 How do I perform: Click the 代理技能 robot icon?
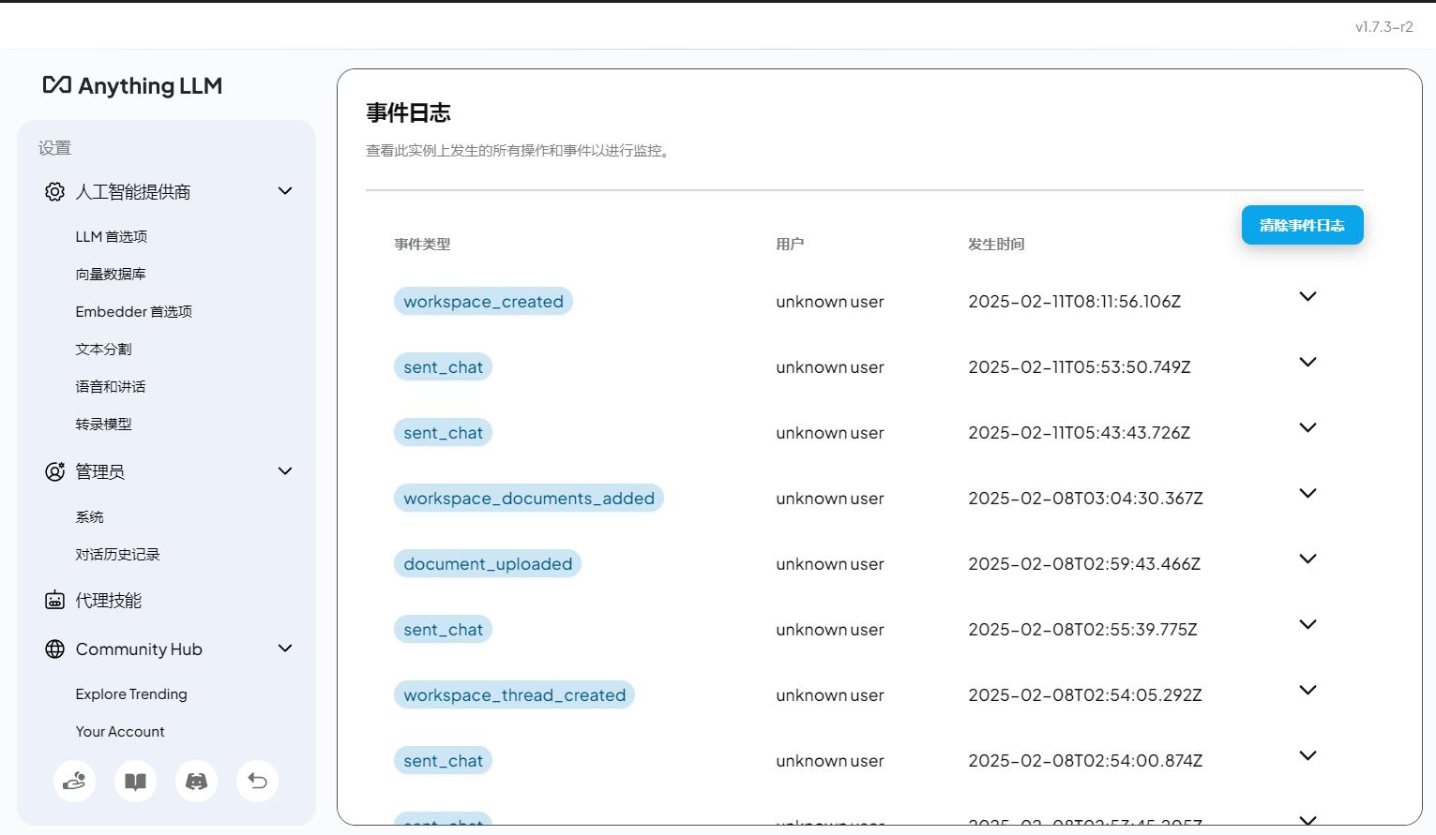click(x=55, y=601)
